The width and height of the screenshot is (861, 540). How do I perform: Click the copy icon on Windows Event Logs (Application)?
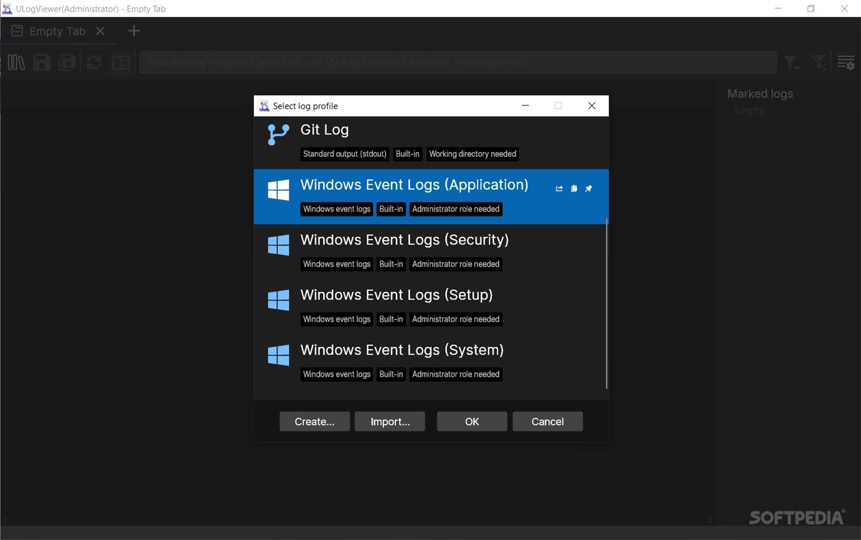(x=574, y=189)
